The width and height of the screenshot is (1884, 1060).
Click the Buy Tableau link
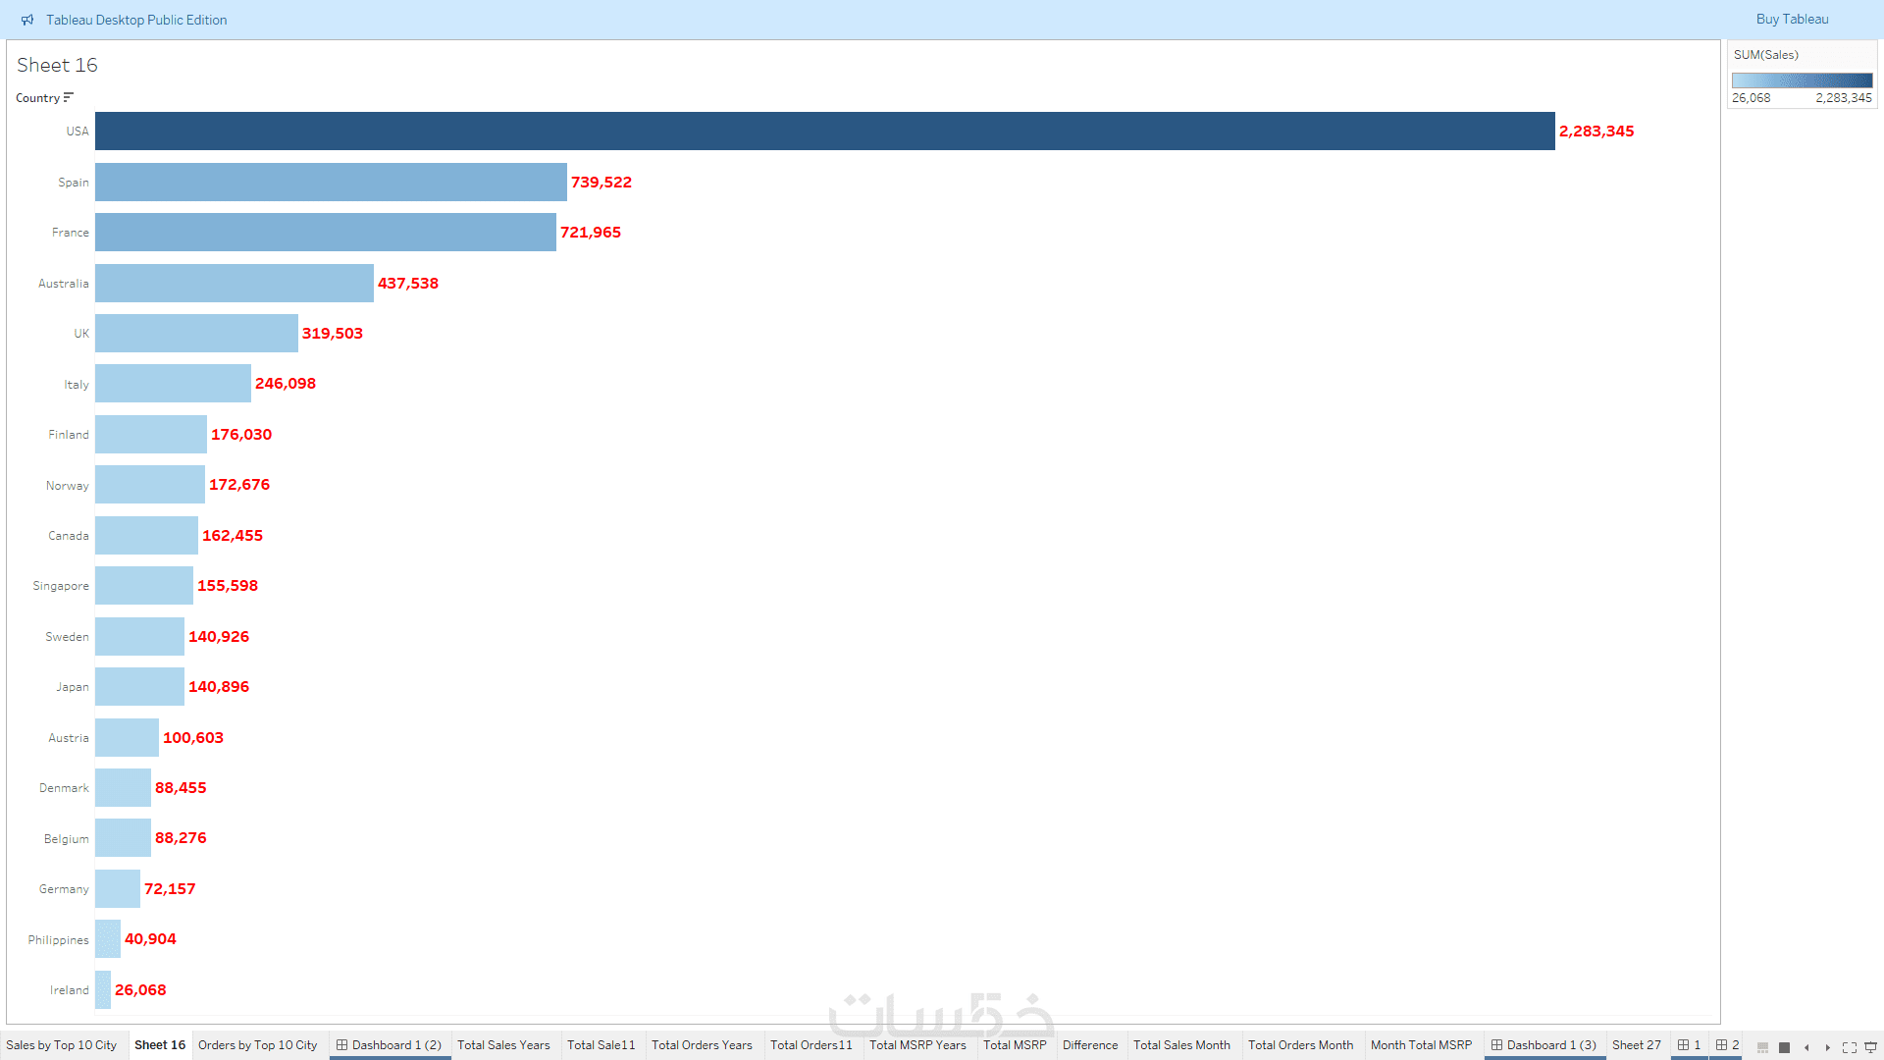[1792, 20]
